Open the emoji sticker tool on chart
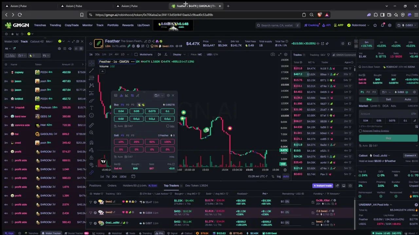 pyautogui.click(x=91, y=115)
